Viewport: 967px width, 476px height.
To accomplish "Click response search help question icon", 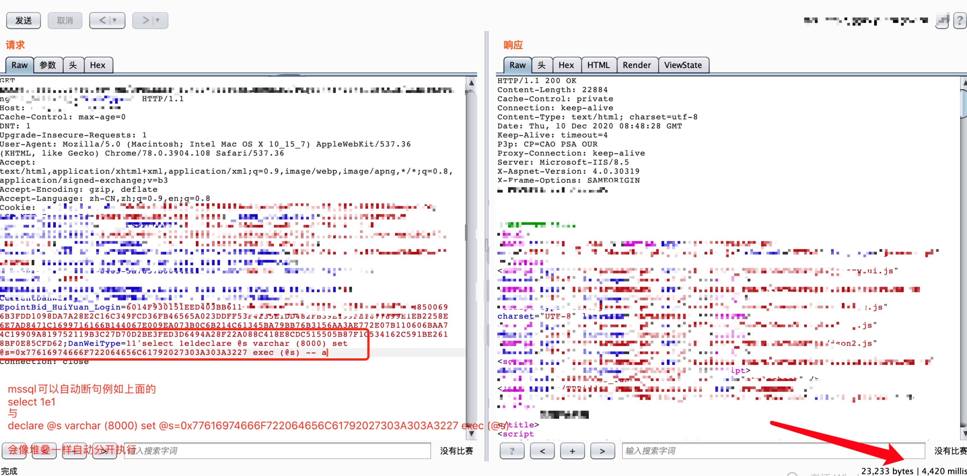I will (x=512, y=451).
